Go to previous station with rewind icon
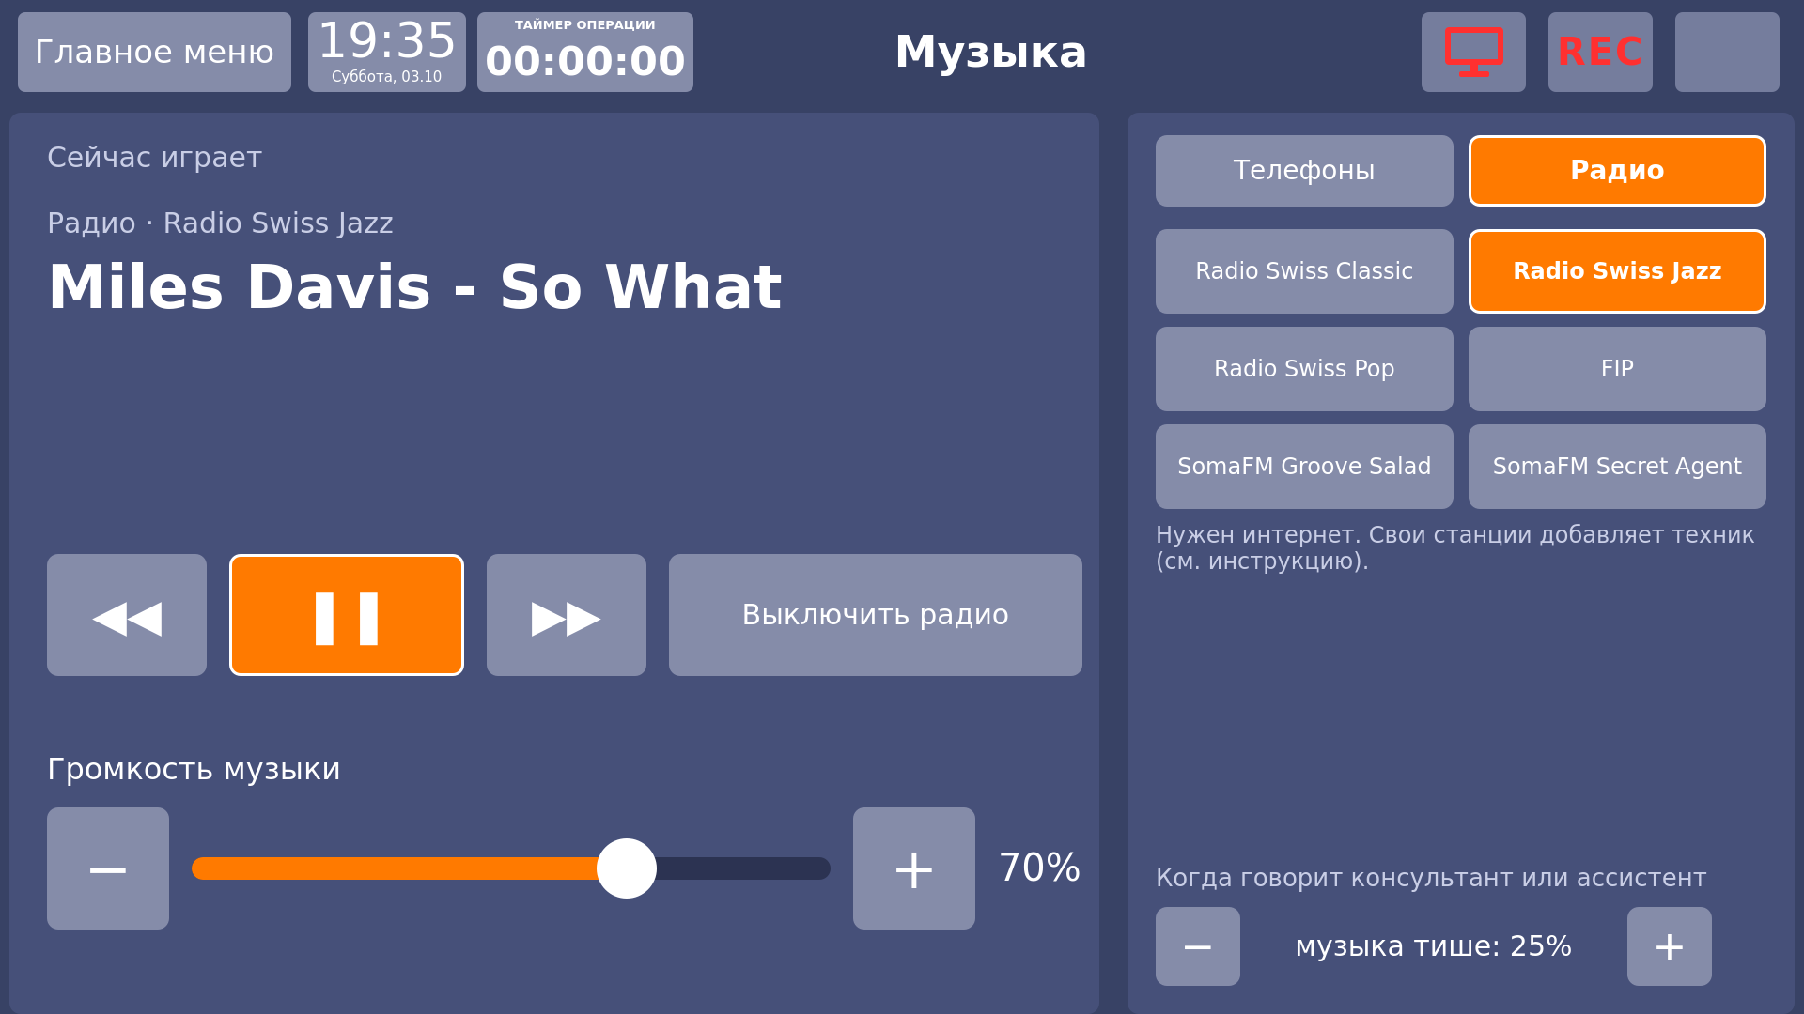Image resolution: width=1804 pixels, height=1014 pixels. pos(127,615)
